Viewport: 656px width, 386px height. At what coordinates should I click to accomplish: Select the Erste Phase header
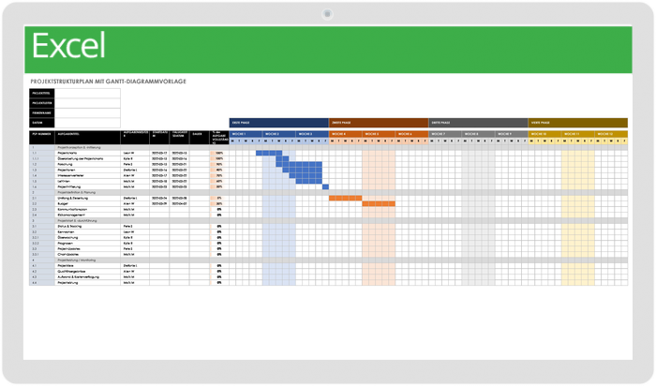pyautogui.click(x=279, y=123)
